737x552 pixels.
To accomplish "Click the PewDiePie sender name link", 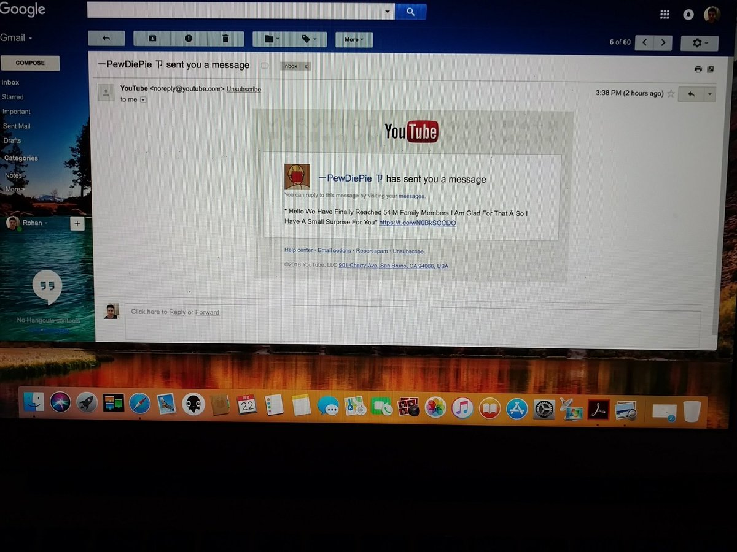I will [x=350, y=178].
